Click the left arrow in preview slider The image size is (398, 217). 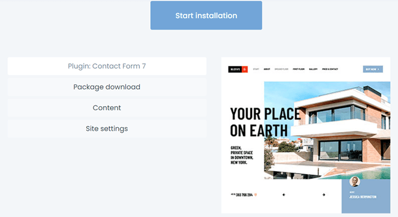[284, 195]
